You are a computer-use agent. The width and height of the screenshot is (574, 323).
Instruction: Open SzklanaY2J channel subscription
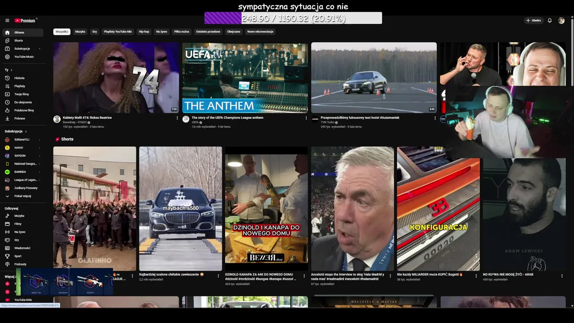(23, 140)
